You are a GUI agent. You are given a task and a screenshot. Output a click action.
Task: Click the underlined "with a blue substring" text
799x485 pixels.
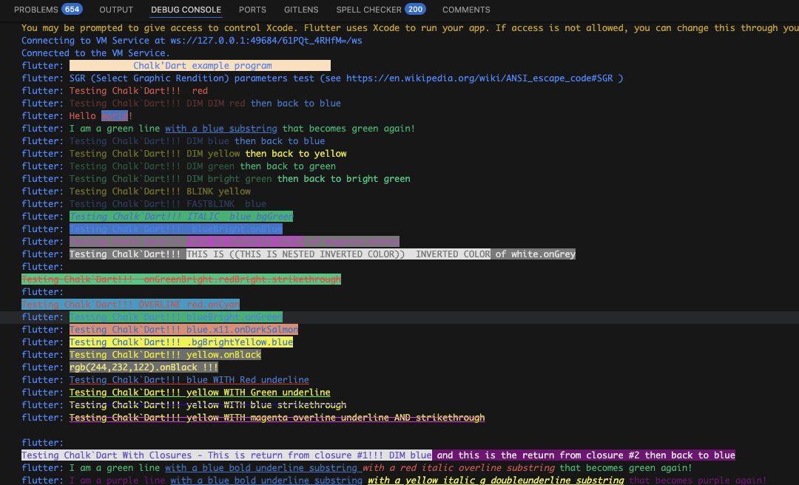(221, 129)
